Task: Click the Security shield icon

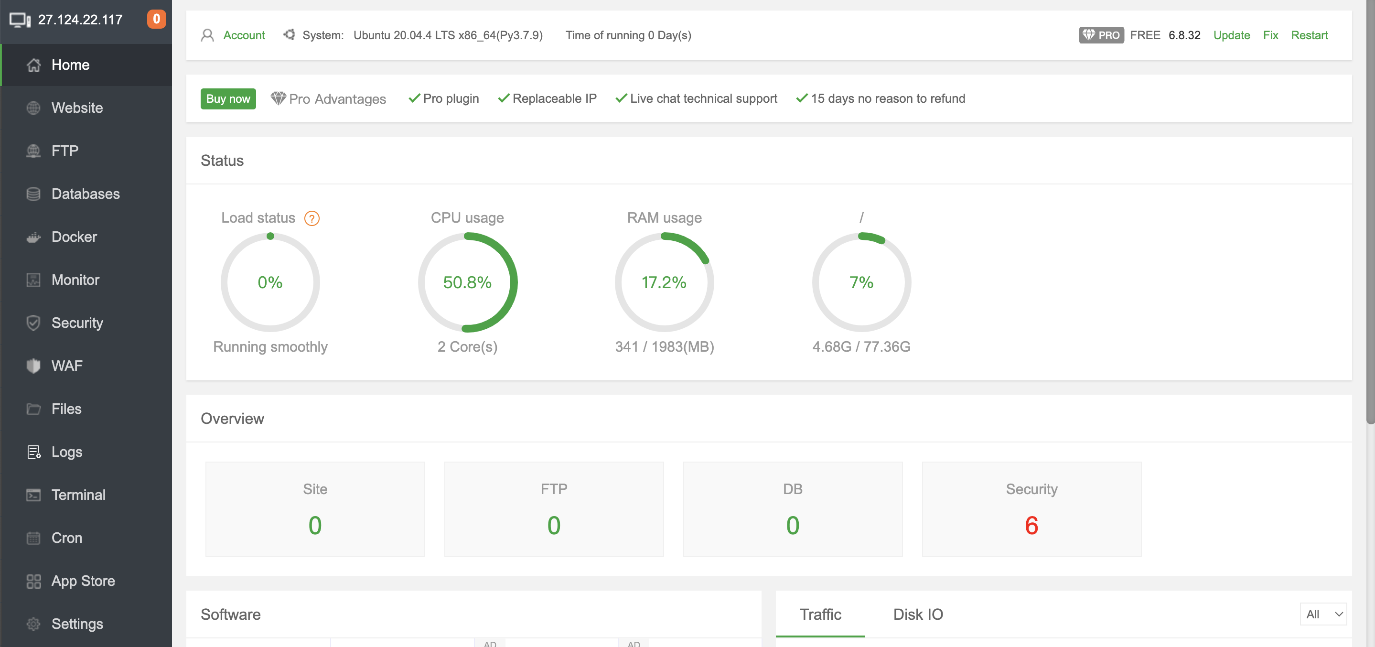Action: pos(33,323)
